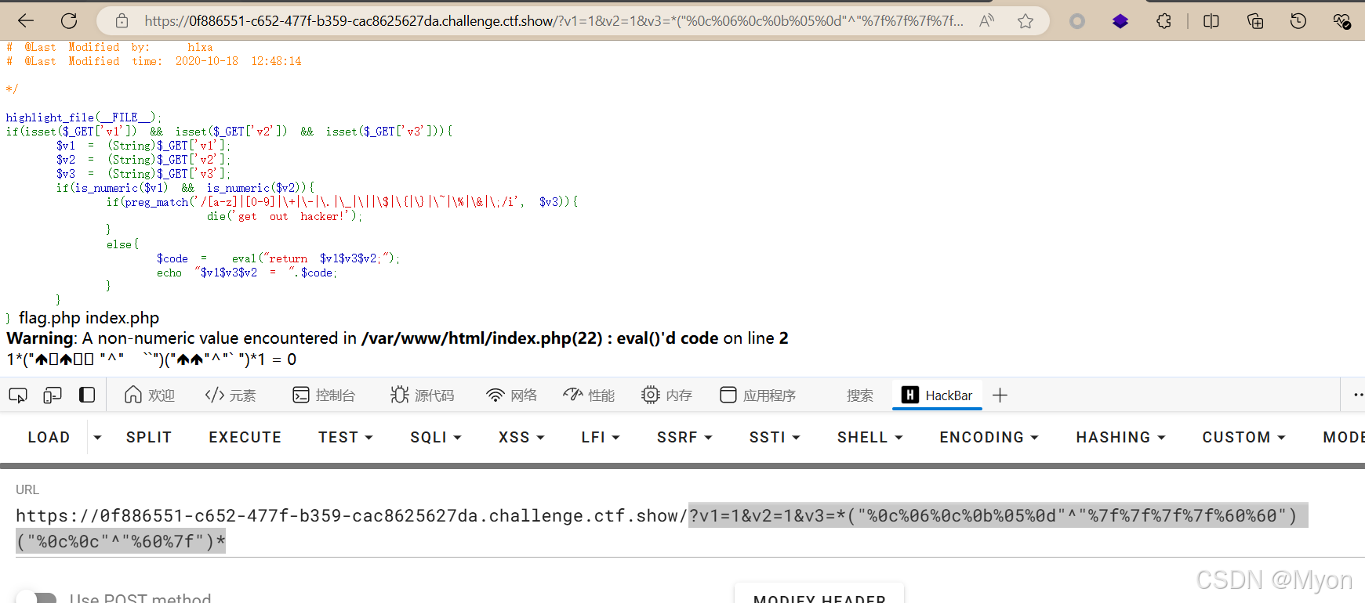The image size is (1365, 603).
Task: Open the SQLI dropdown menu
Action: pos(436,437)
